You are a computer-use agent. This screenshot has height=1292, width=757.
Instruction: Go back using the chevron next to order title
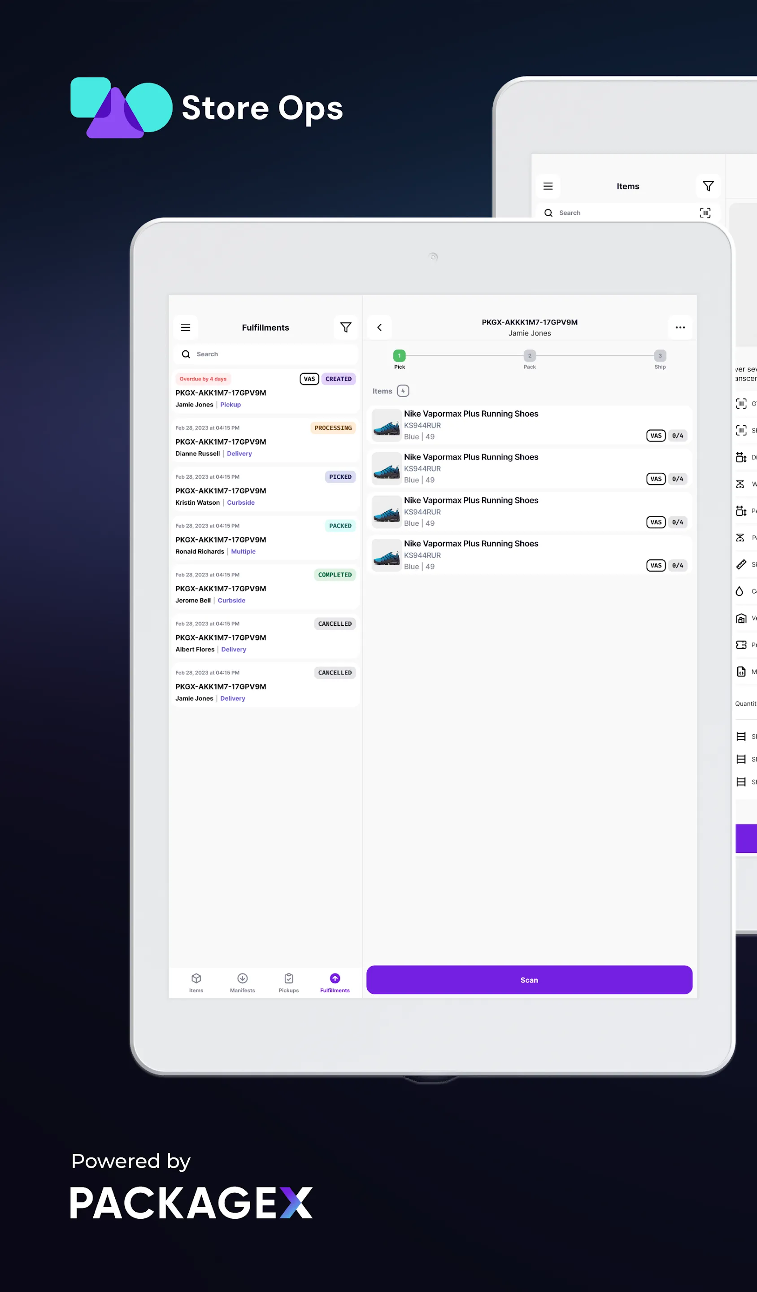pos(379,327)
